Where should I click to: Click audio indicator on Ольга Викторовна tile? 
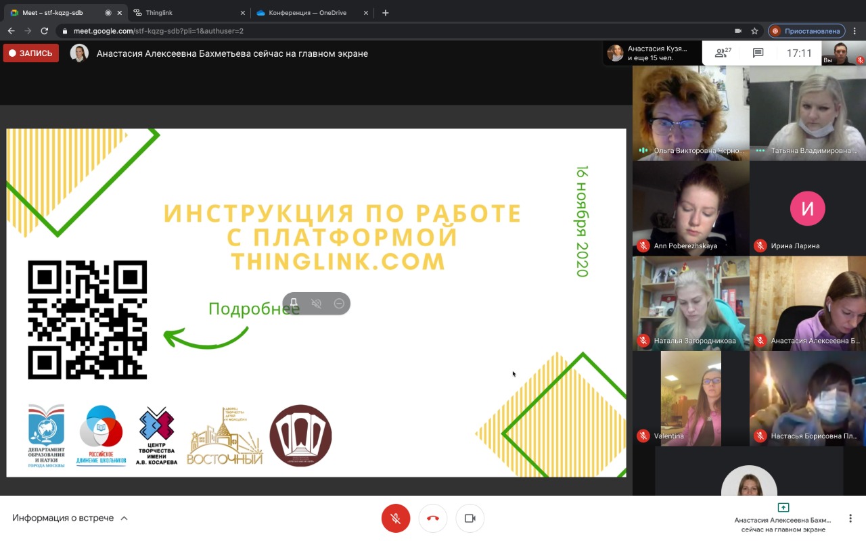click(643, 151)
